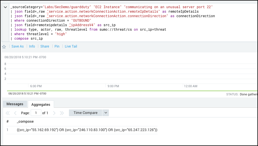Jump to first results page
The width and height of the screenshot is (258, 146).
point(8,113)
